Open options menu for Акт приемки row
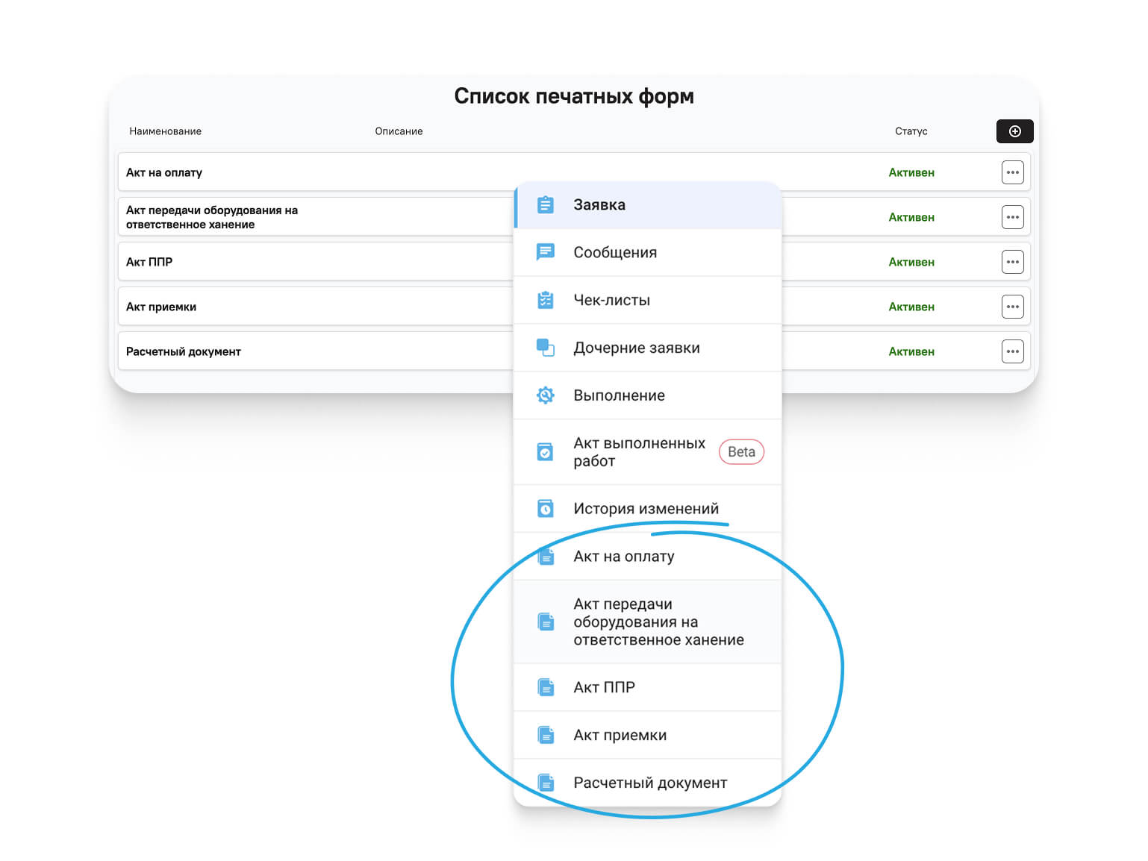The image size is (1148, 861). [x=1012, y=307]
